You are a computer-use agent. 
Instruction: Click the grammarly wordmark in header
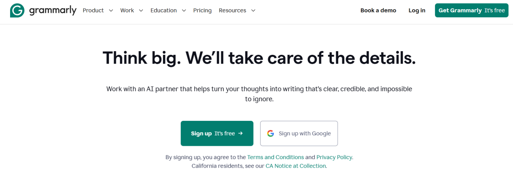coord(53,10)
